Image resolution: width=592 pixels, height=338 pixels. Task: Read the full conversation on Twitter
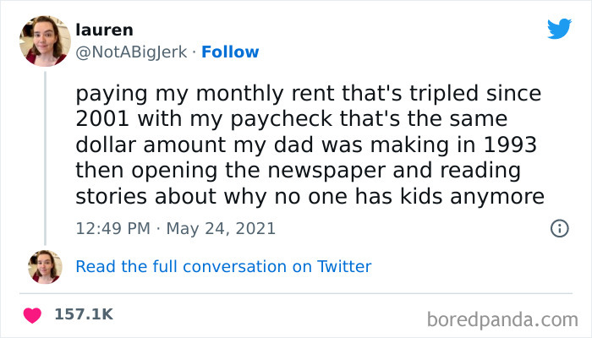[223, 266]
